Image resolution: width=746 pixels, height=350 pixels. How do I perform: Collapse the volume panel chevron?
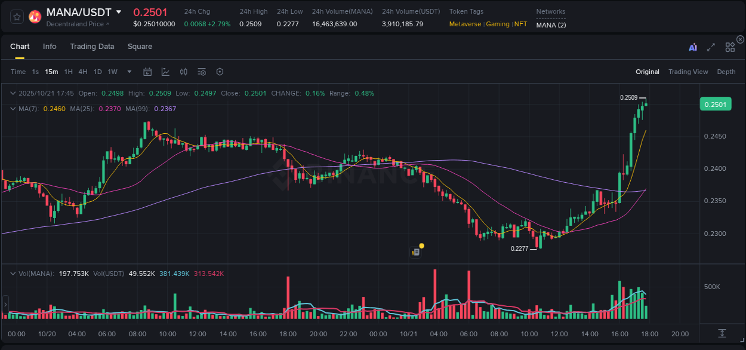pyautogui.click(x=13, y=274)
